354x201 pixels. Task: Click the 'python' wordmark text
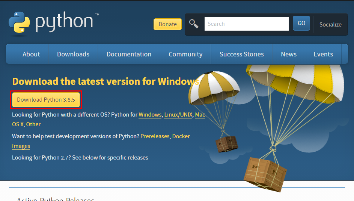64,22
